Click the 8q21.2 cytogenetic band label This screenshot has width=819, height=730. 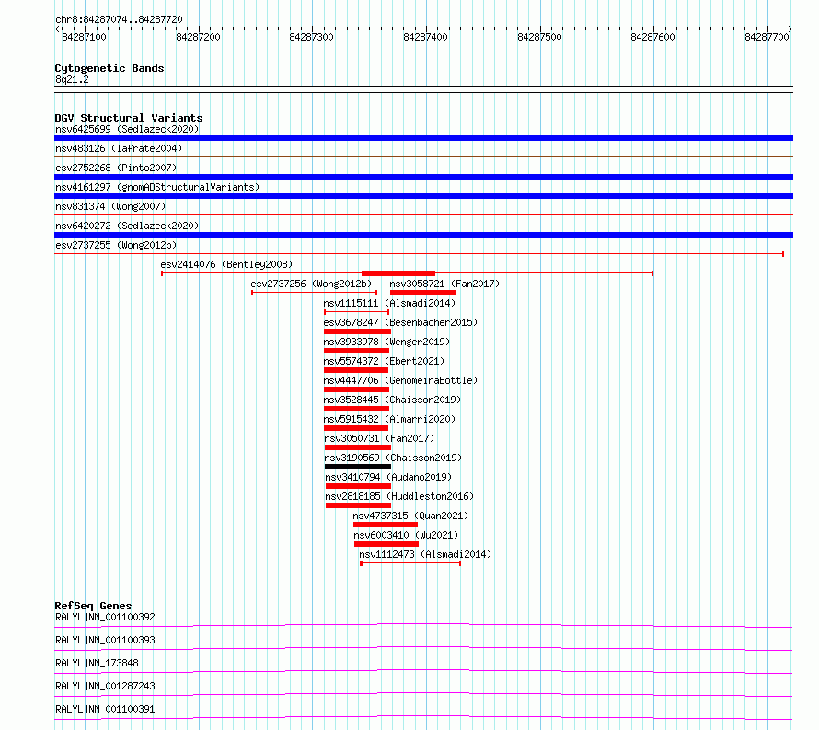coord(72,79)
